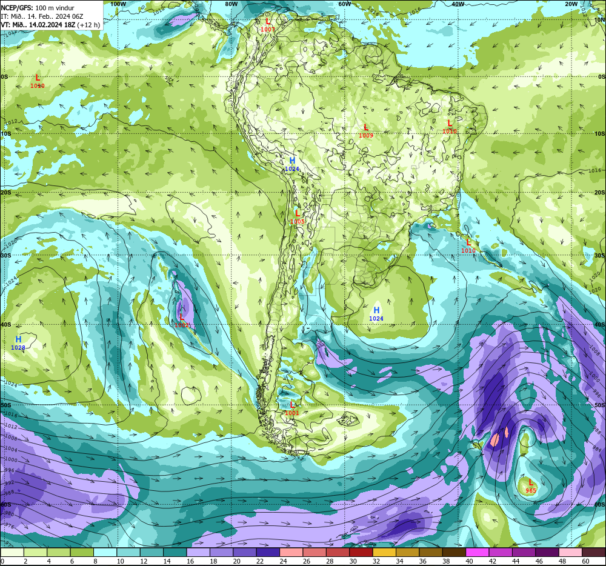606x566 pixels.
Task: Pick the dark maroon swatch after 60
Action: coord(594,552)
